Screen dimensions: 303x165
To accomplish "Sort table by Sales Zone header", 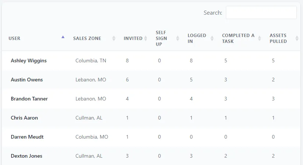I will coord(87,38).
